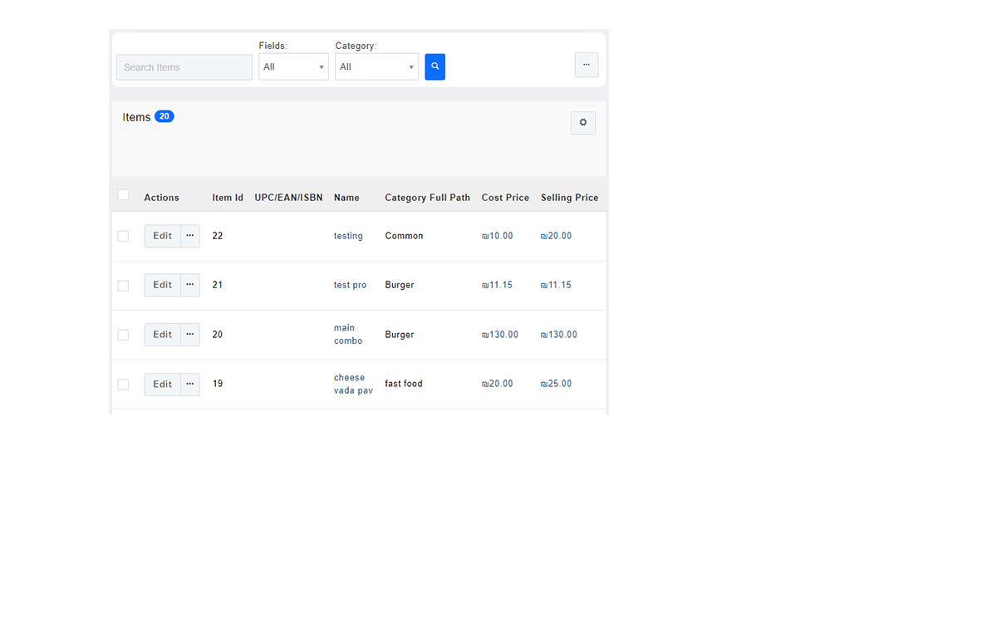This screenshot has height=642, width=997.
Task: Expand the Fields dropdown
Action: [x=293, y=67]
